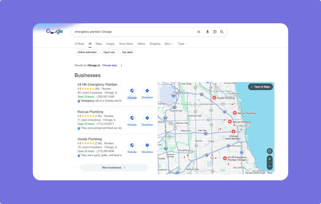Open the Shopping tab
Image resolution: width=321 pixels, height=204 pixels.
coord(155,44)
